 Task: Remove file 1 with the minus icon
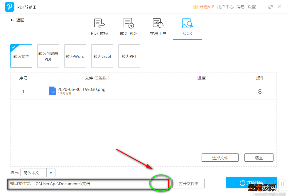click(260, 91)
